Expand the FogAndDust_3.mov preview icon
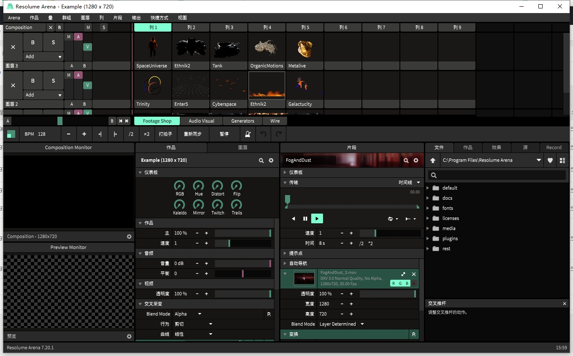 point(403,274)
